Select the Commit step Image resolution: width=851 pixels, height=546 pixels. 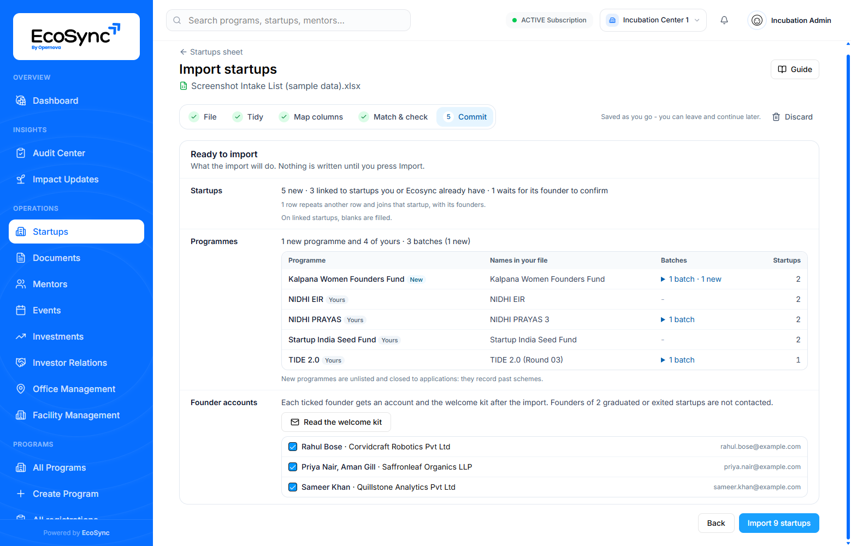click(x=465, y=117)
